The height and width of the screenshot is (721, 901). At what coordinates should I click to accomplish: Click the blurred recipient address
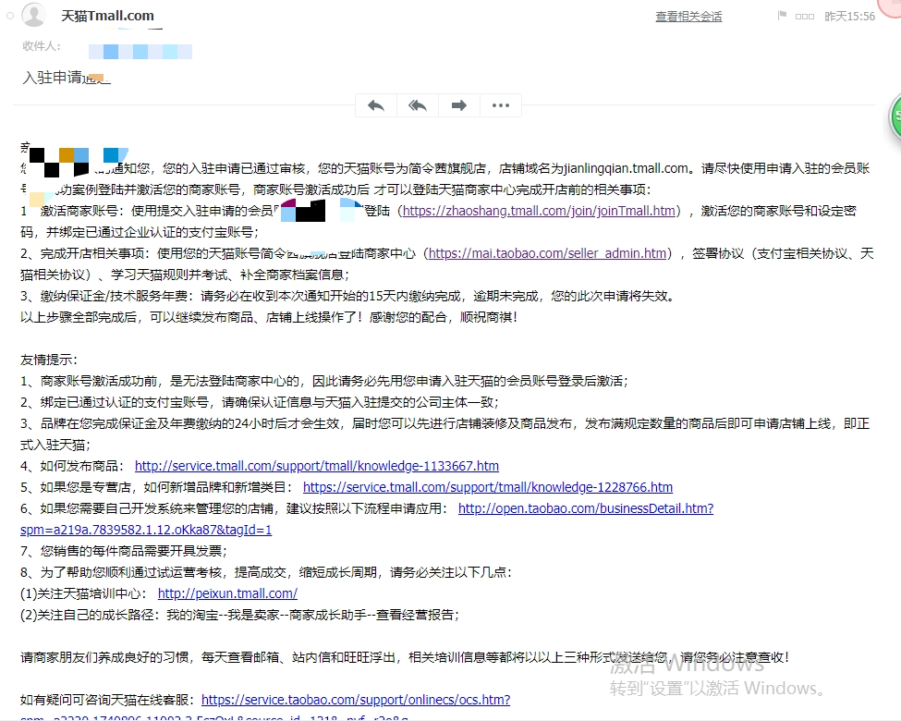pyautogui.click(x=140, y=52)
